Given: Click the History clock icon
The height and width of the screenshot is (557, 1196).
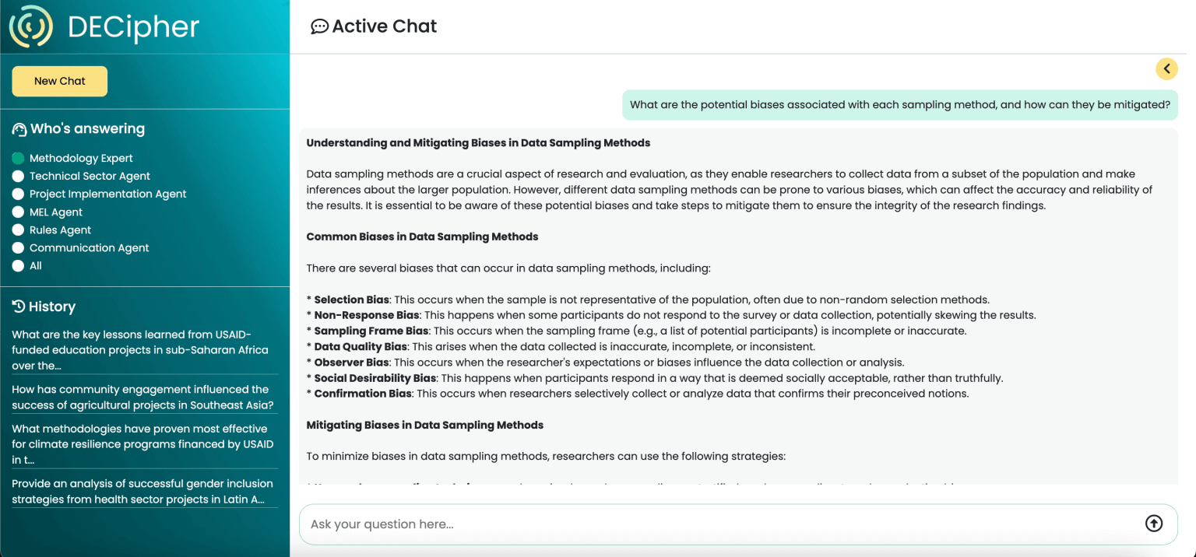Looking at the screenshot, I should click(19, 307).
